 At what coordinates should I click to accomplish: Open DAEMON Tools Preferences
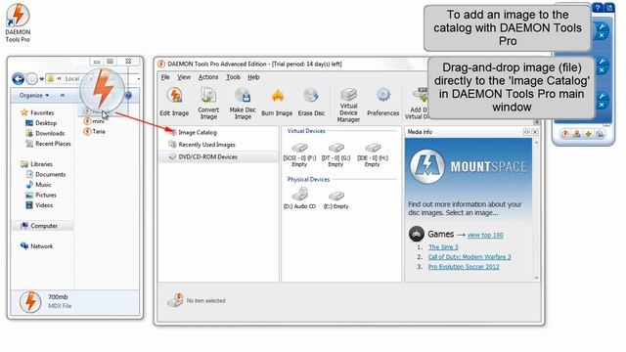pyautogui.click(x=382, y=102)
